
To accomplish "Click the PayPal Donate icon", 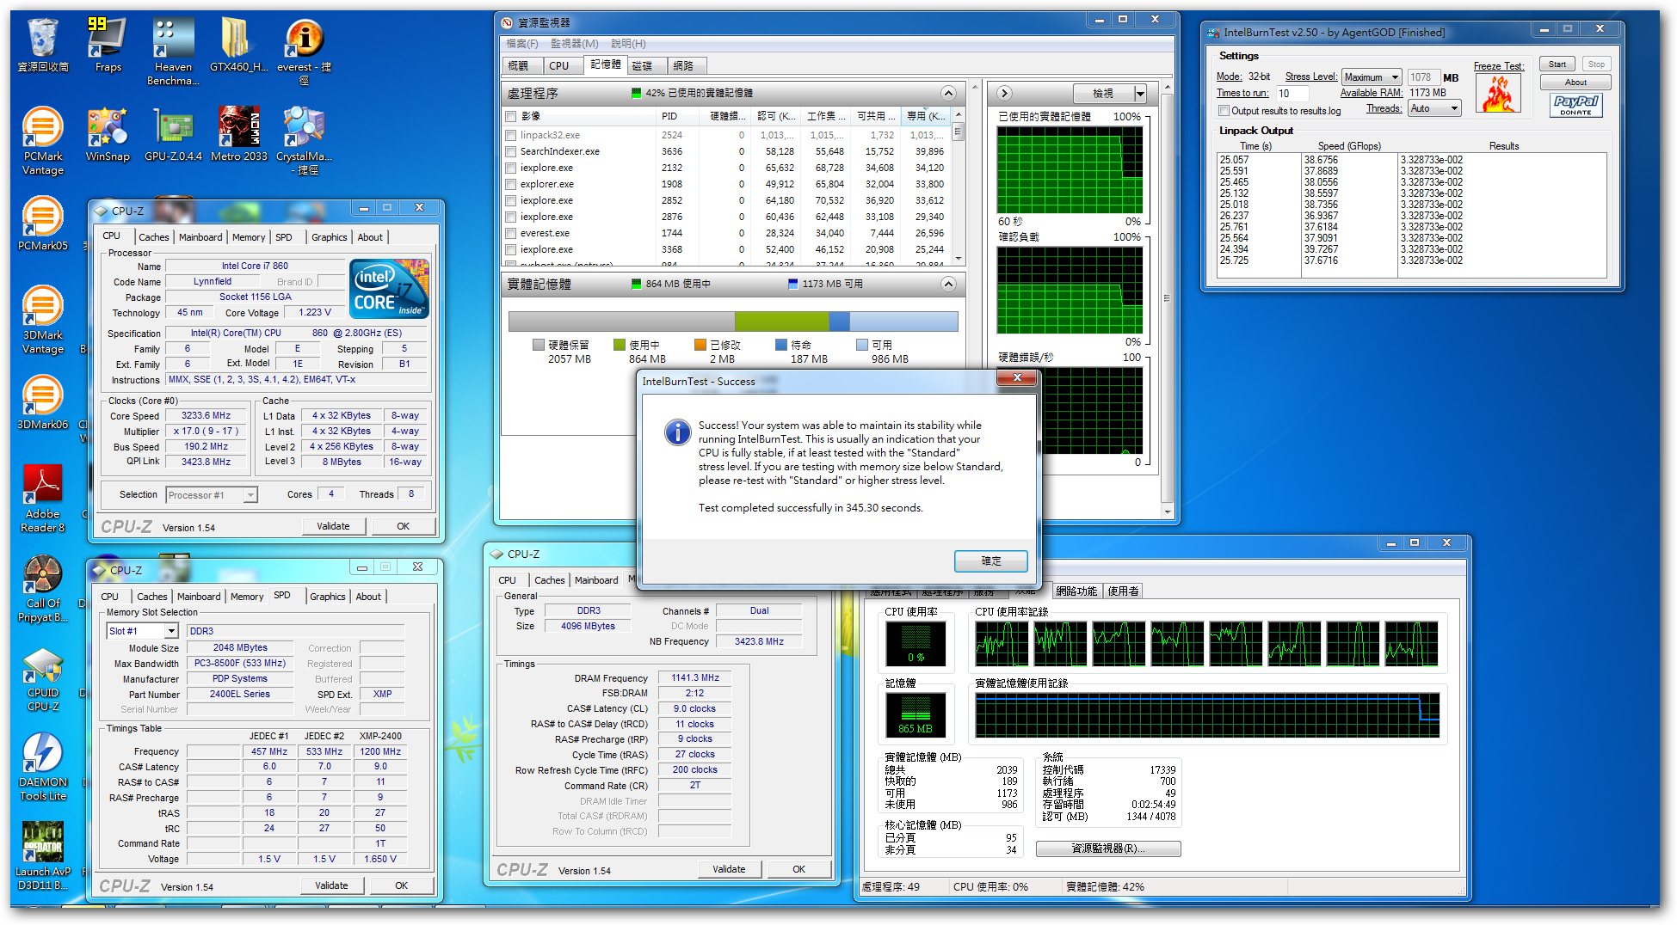I will coord(1575,105).
